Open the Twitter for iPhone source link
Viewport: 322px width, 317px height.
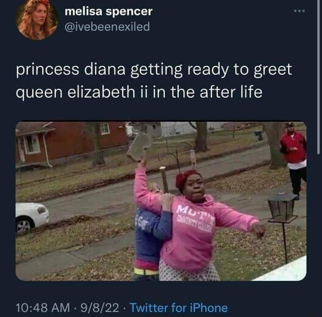click(179, 308)
